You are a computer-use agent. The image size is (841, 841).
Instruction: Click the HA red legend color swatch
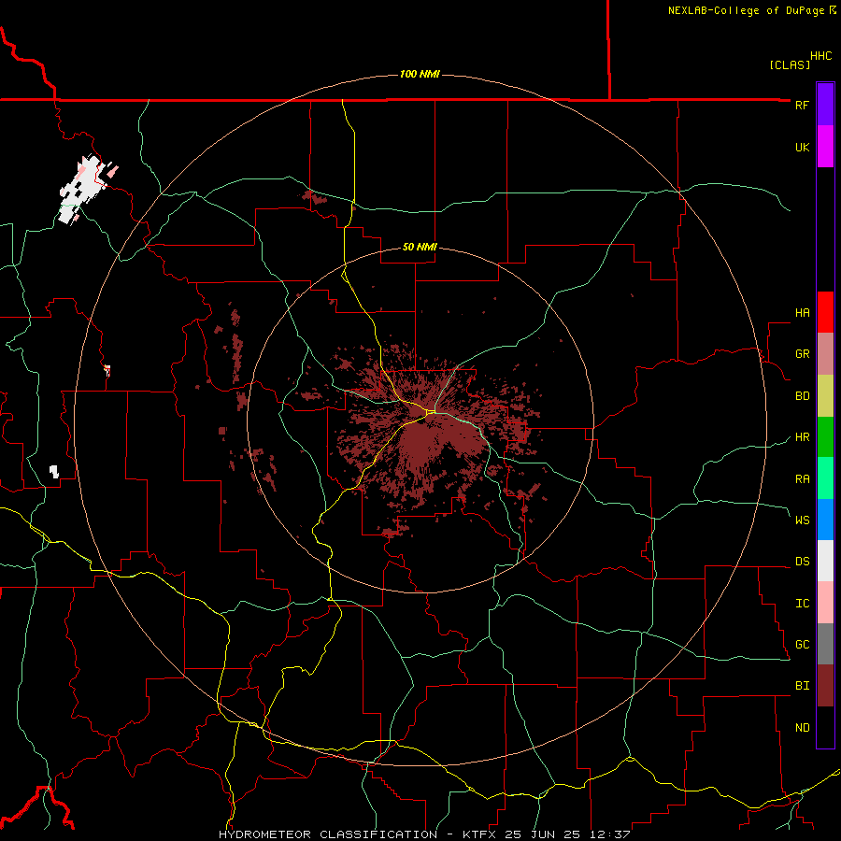[825, 312]
